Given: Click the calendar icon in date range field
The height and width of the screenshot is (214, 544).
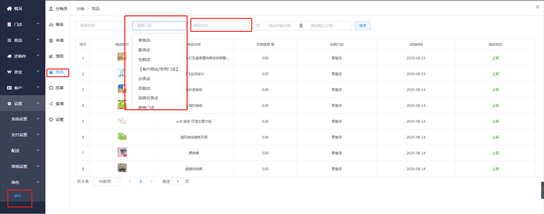Looking at the screenshot, I should click(x=258, y=26).
